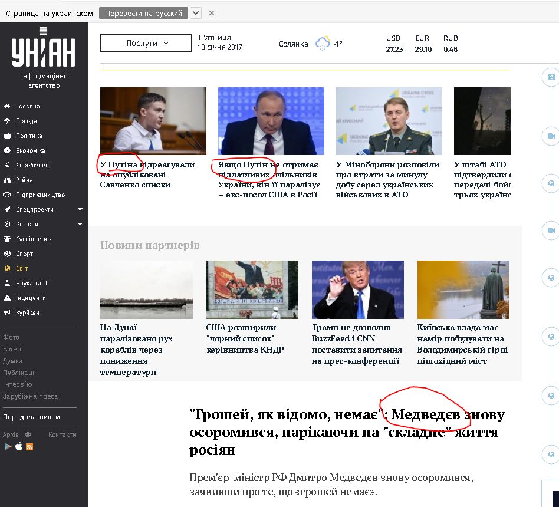Click the UNIAN logo
Image resolution: width=559 pixels, height=507 pixels.
pos(43,47)
